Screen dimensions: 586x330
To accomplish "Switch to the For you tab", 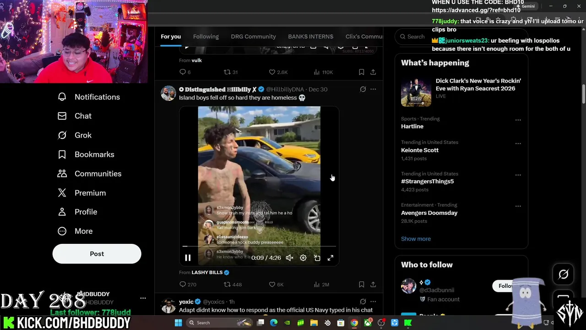I will pyautogui.click(x=171, y=37).
